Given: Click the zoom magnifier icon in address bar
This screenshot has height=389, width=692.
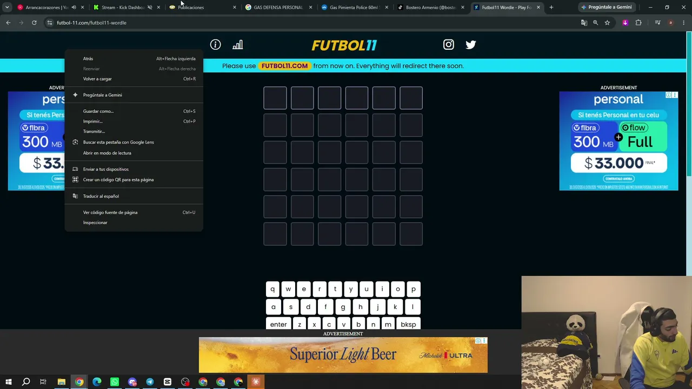Looking at the screenshot, I should point(595,23).
